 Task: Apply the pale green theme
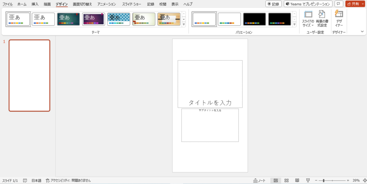[x=144, y=19]
